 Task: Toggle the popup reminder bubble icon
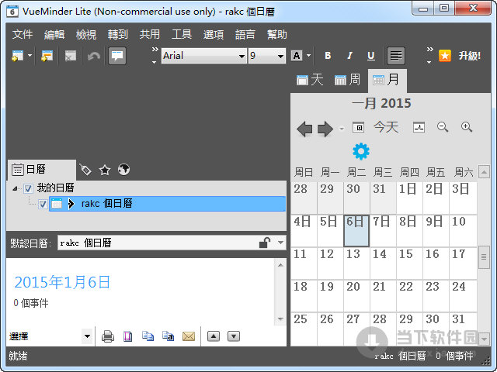[x=117, y=56]
